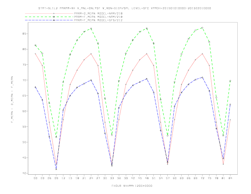Image resolution: width=251 pixels, height=194 pixels.
Task: Select legend entry PARM=F_MEAN MODEL=GFS/212
Action: pos(98,20)
